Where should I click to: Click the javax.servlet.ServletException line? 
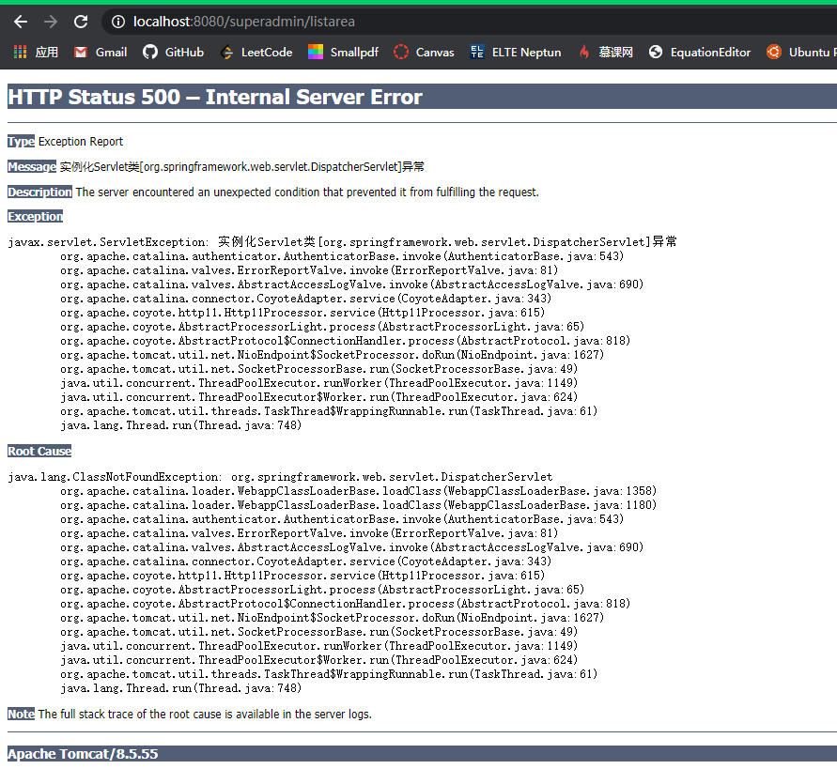click(342, 241)
